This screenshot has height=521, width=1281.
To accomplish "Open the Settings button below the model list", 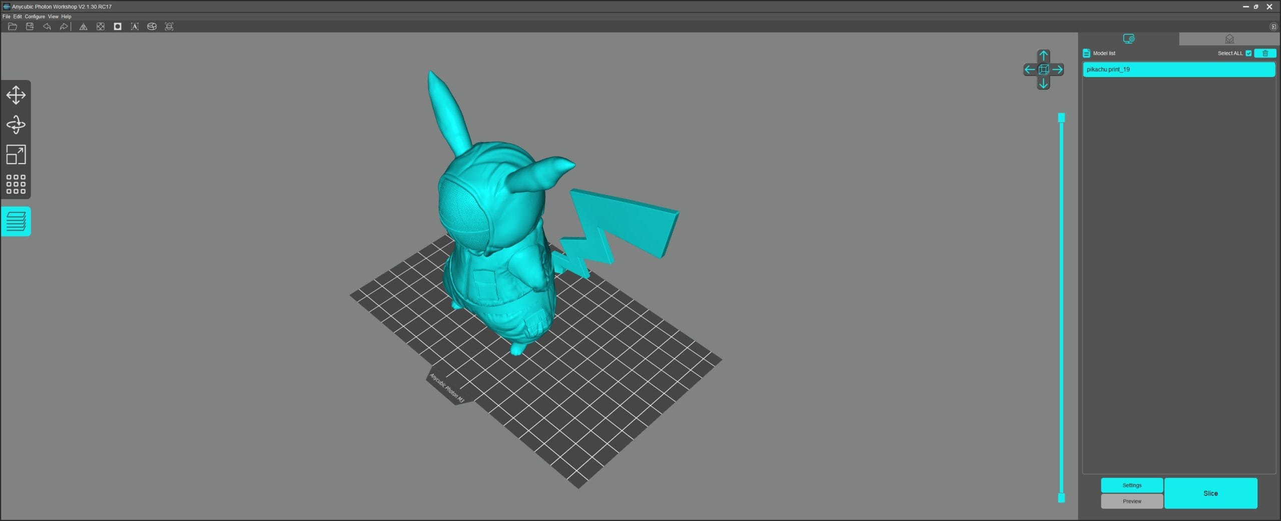I will click(1132, 485).
